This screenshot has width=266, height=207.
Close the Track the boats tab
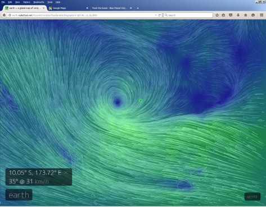point(131,8)
